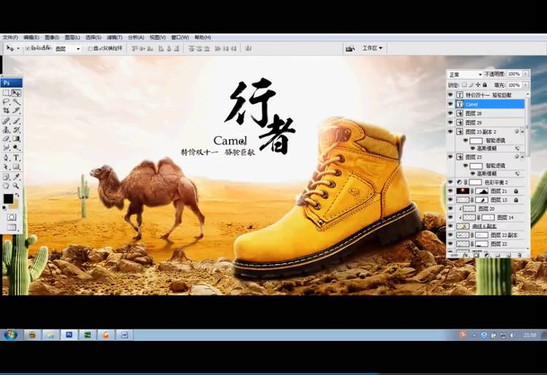Hide the 色彩平衡 2 adjustment layer

(x=451, y=182)
